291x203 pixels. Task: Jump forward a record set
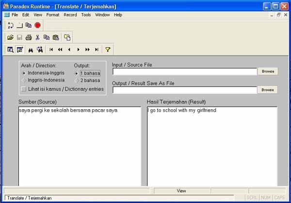pos(87,50)
